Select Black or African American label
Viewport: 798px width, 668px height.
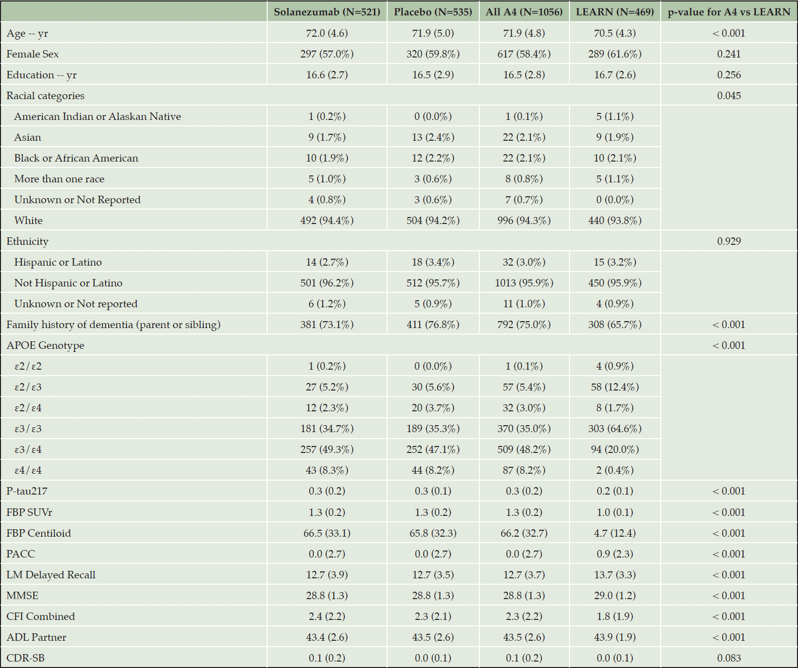[76, 158]
